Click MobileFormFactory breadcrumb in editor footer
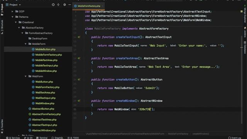 178,134
